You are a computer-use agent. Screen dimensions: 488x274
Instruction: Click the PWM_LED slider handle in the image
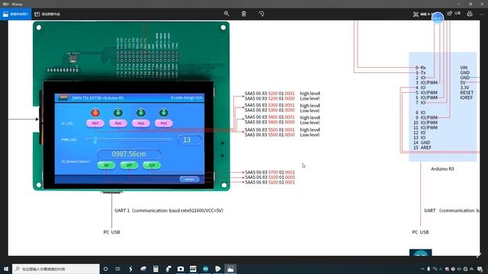pos(95,140)
